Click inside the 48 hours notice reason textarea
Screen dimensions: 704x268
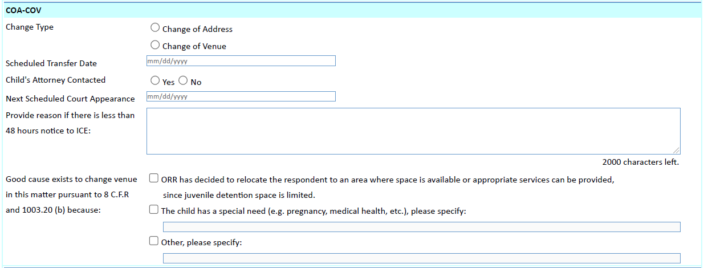[413, 131]
